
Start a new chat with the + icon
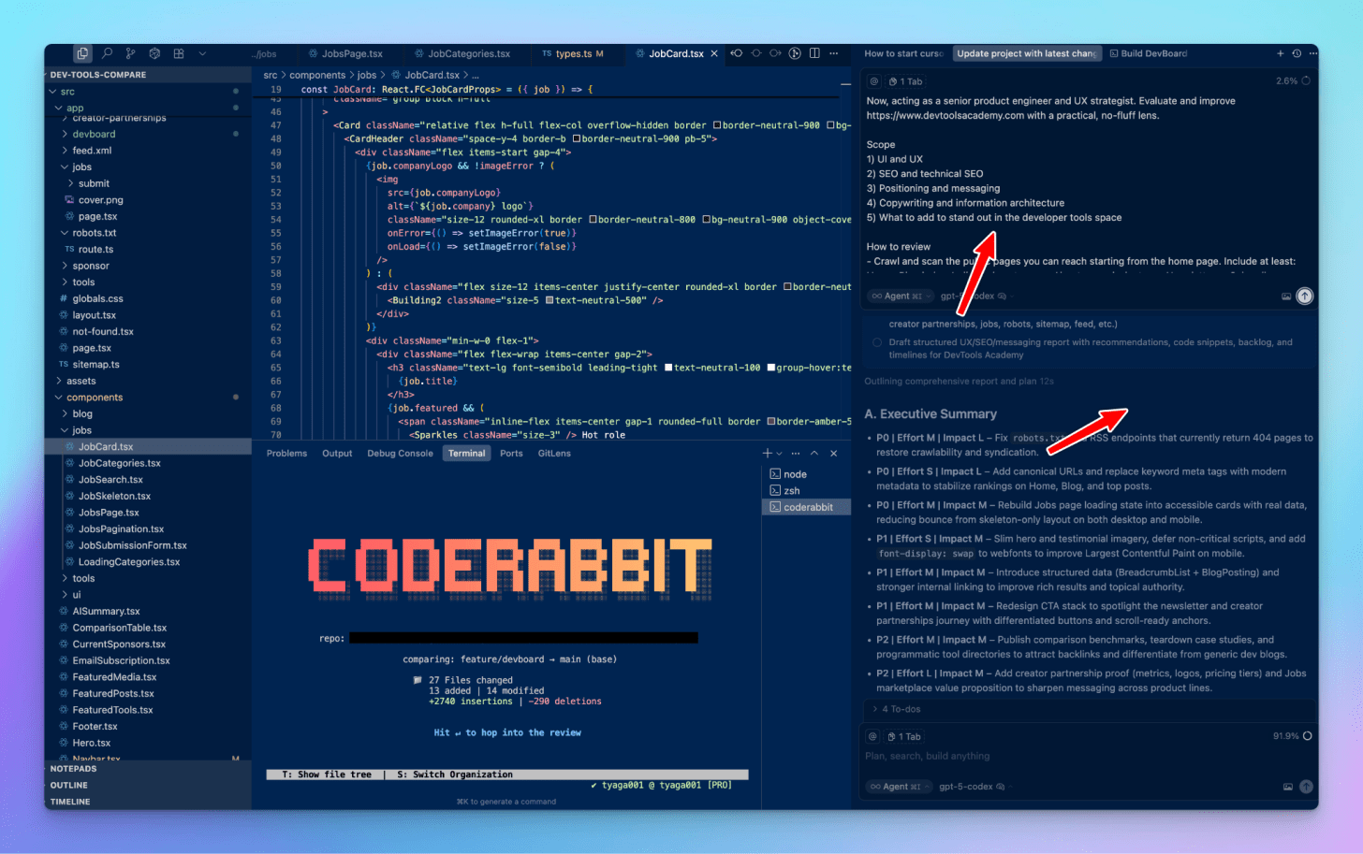1279,53
